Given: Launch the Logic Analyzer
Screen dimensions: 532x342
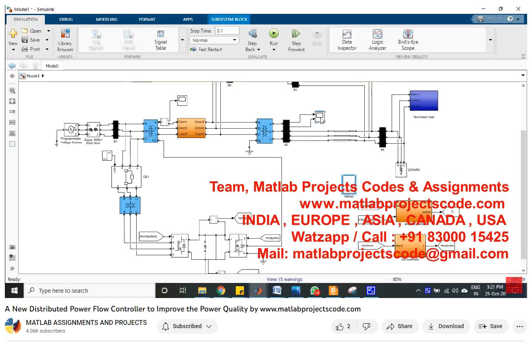Looking at the screenshot, I should (x=377, y=40).
